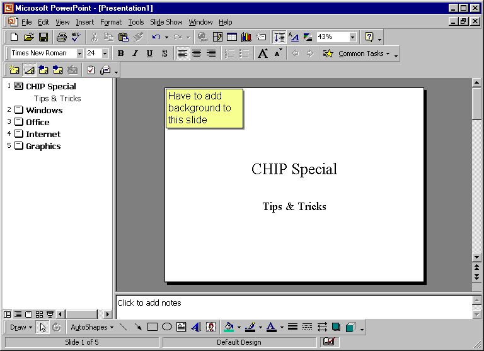The image size is (484, 351).
Task: Apply bulleted list formatting
Action: point(244,53)
